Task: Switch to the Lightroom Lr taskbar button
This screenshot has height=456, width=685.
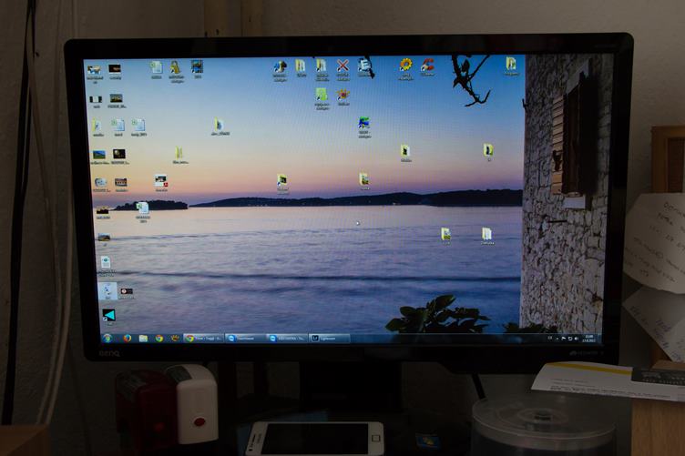Action: pyautogui.click(x=330, y=339)
